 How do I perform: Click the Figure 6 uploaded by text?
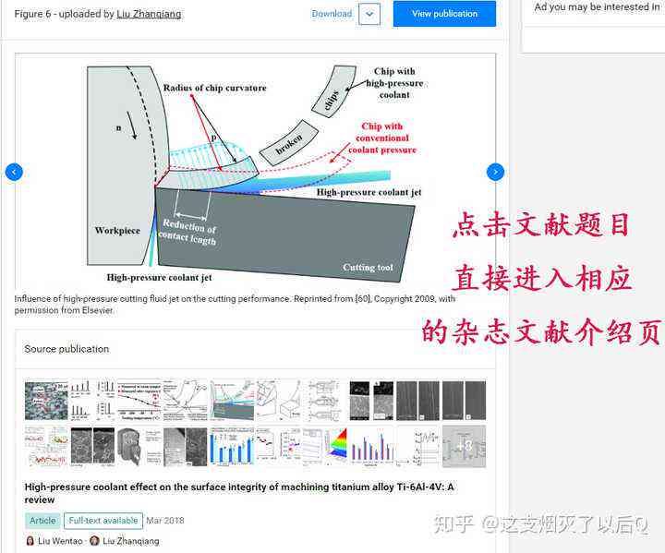64,14
